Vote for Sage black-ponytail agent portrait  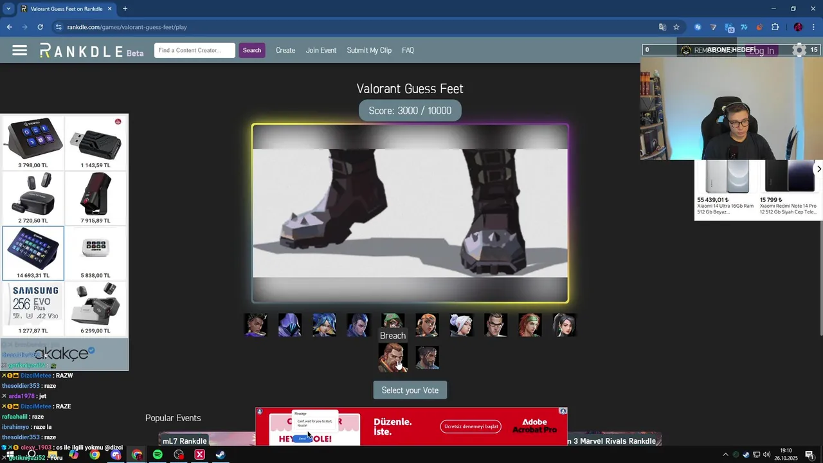pos(564,325)
